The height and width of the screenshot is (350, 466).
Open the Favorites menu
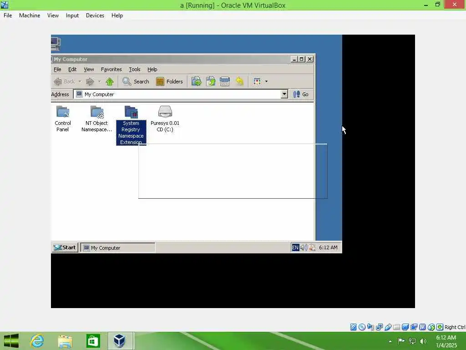point(111,69)
